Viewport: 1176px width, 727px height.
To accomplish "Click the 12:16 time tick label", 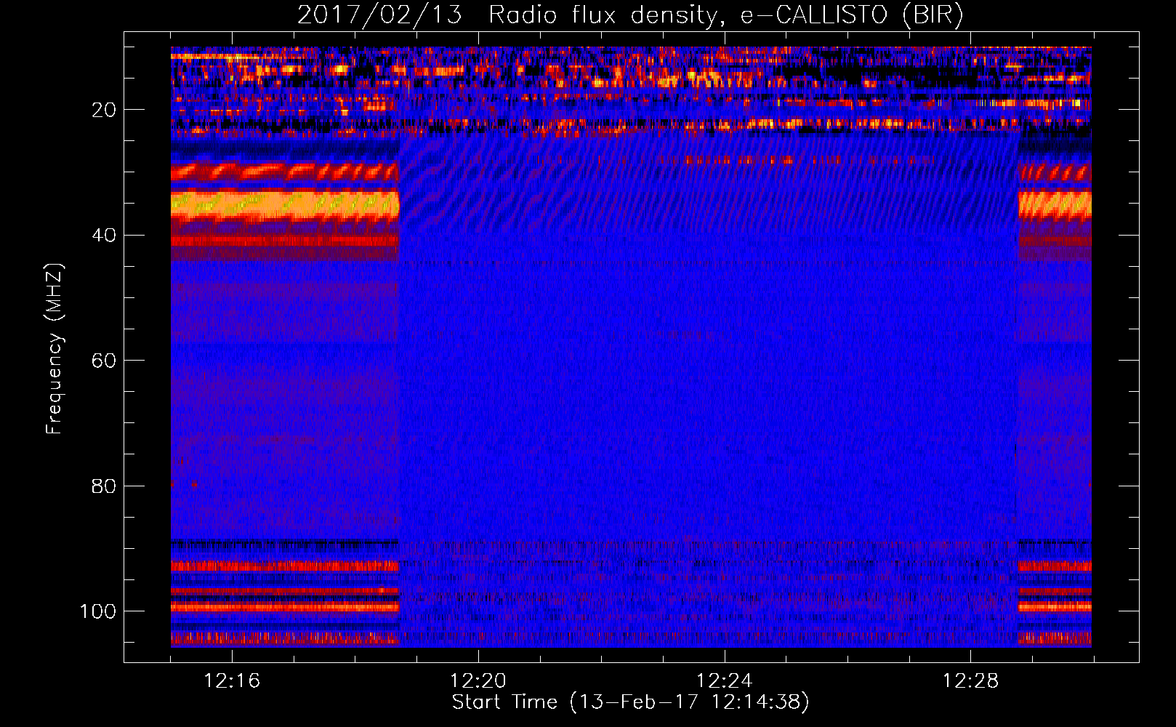I will (x=232, y=680).
